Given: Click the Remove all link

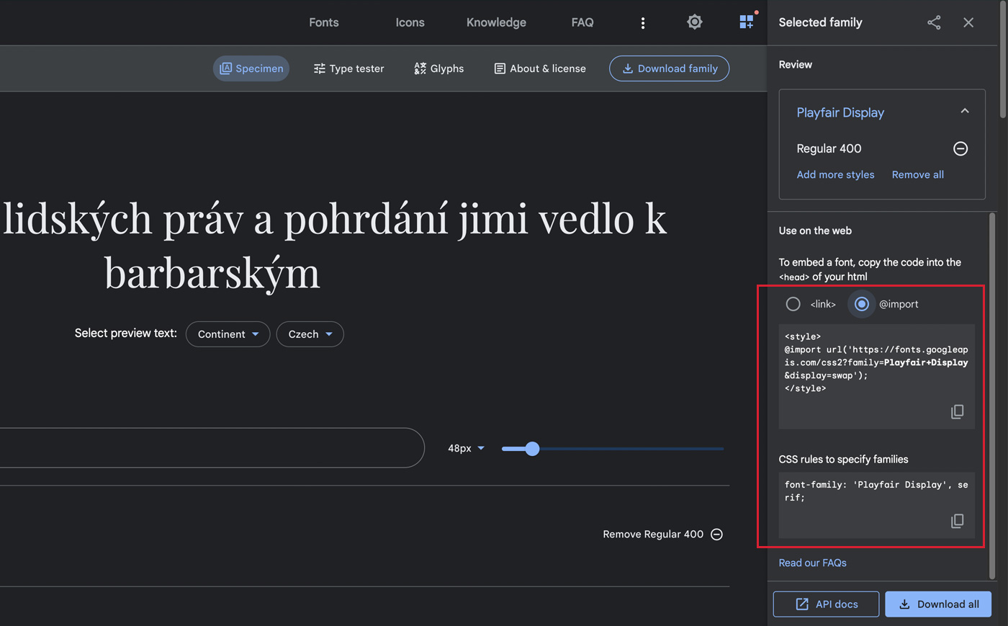Looking at the screenshot, I should coord(917,174).
